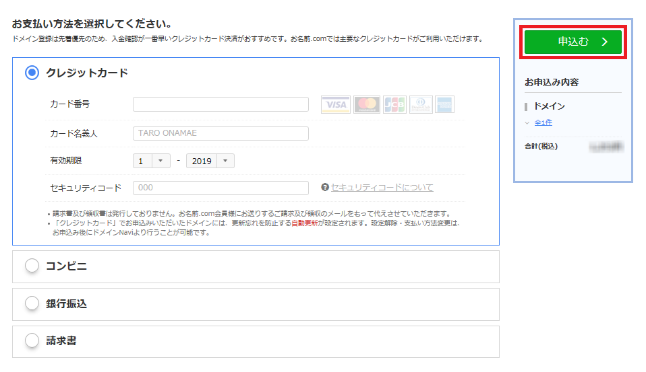Image resolution: width=646 pixels, height=372 pixels.
Task: Click the 自動更新 red text
Action: click(x=305, y=223)
